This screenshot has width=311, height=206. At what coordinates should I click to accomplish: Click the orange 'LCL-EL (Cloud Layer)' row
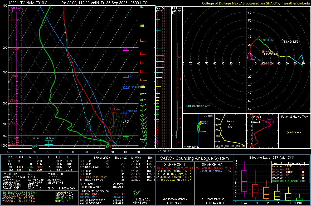point(118,177)
